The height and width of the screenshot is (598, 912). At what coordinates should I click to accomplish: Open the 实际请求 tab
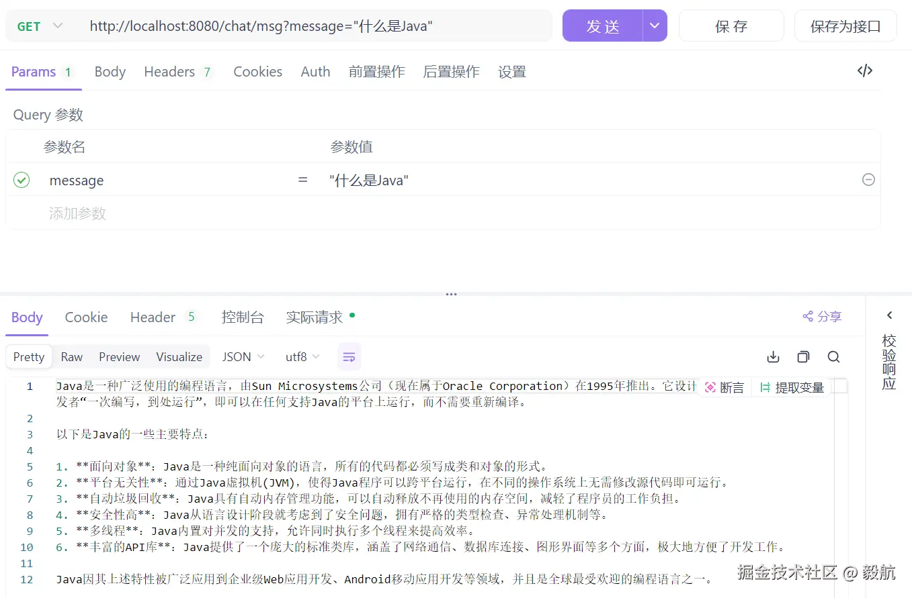pos(315,317)
